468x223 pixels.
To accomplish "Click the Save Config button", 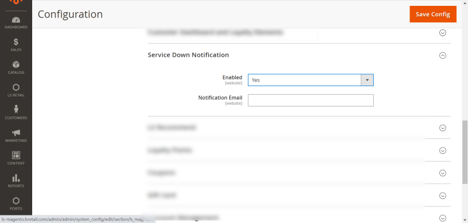I will pos(433,14).
